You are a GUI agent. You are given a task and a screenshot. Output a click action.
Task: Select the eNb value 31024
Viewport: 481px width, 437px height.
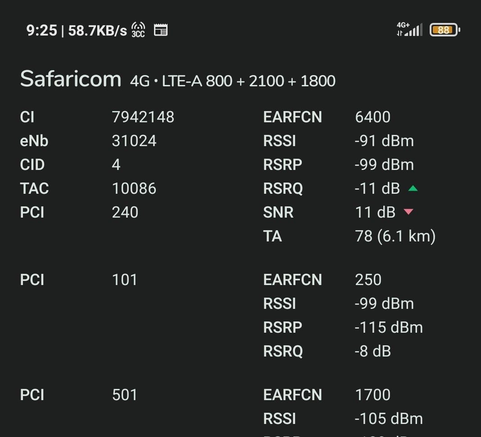134,141
